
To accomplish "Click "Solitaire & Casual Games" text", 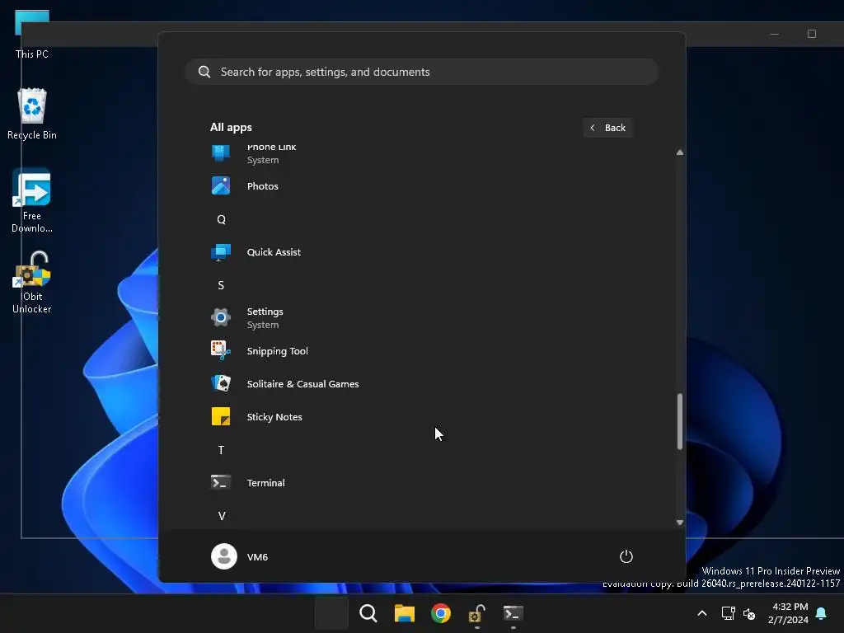I will tap(302, 384).
